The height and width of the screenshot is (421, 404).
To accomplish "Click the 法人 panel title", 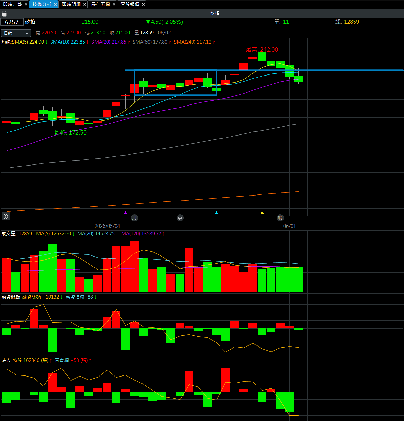I will coord(6,360).
